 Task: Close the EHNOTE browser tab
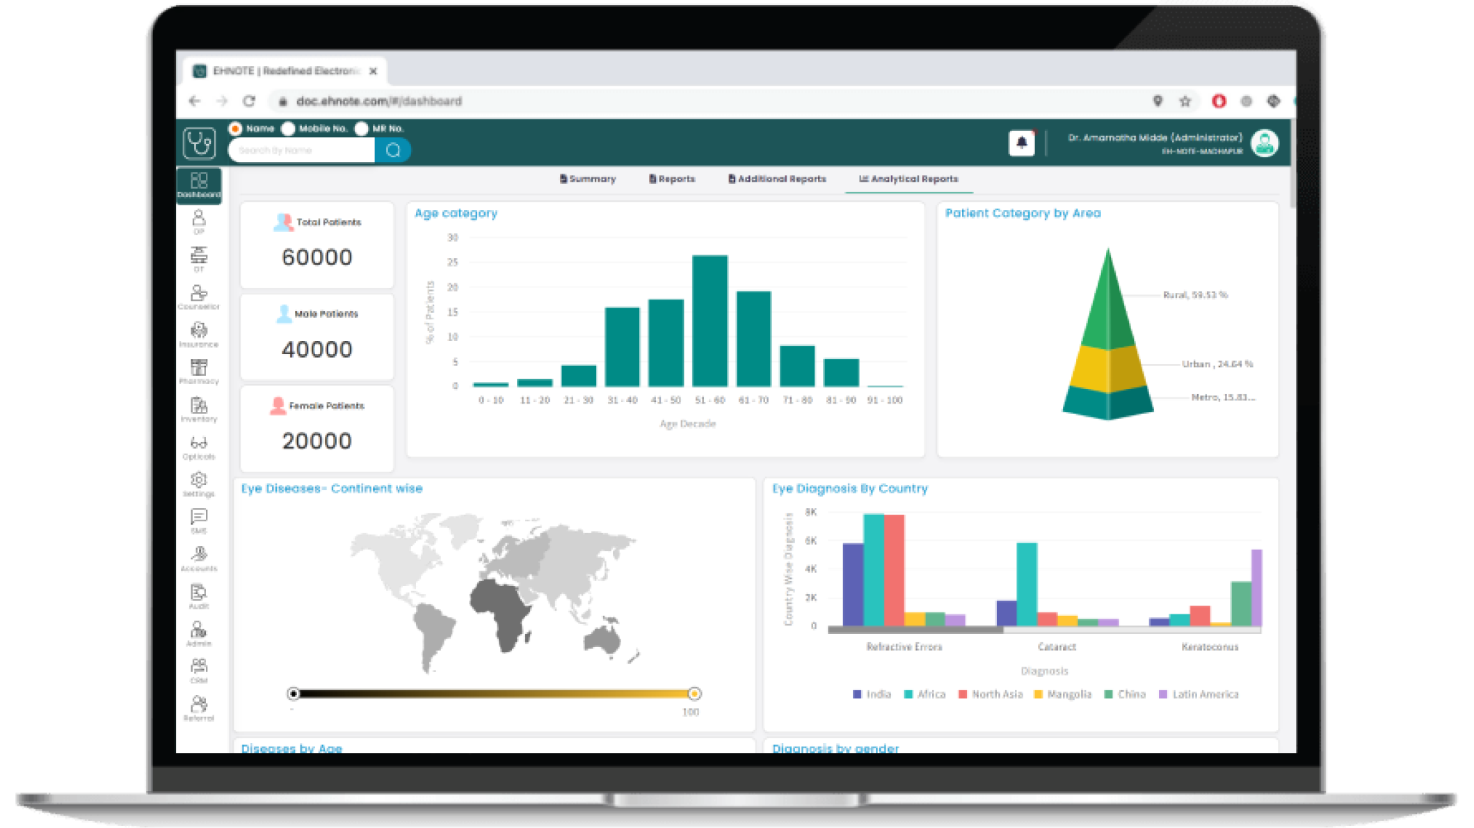pos(374,71)
